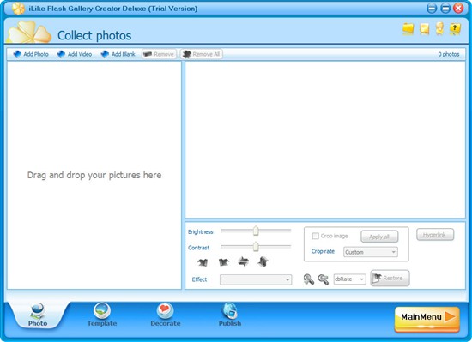Image resolution: width=472 pixels, height=342 pixels.
Task: Click the Brightness slider handle
Action: tap(256, 231)
